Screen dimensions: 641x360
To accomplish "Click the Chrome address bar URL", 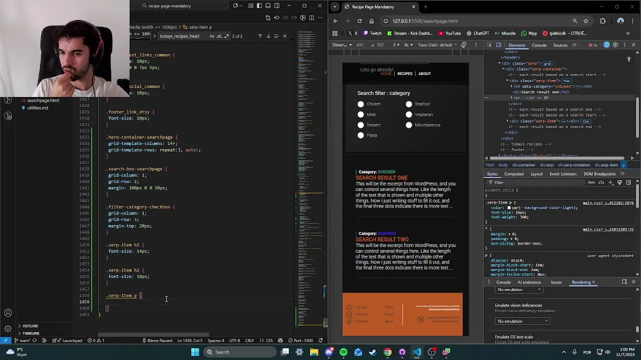I will [425, 21].
